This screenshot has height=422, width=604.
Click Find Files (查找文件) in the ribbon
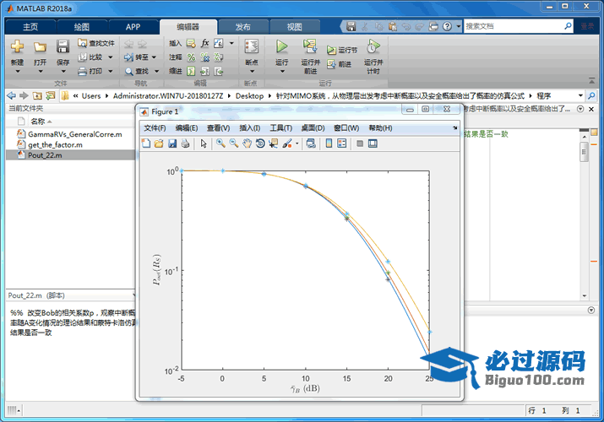[x=96, y=43]
